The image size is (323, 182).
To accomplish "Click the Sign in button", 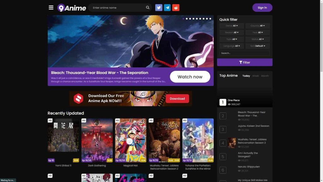I will click(262, 7).
